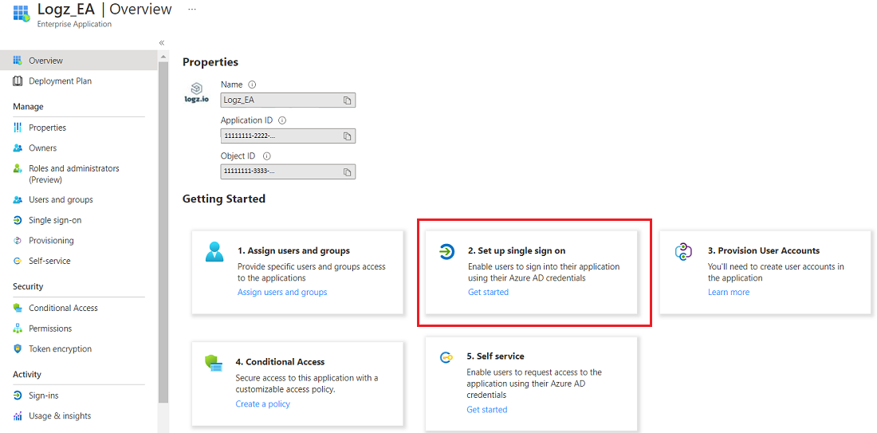Image resolution: width=877 pixels, height=433 pixels.
Task: Click the Assign users and groups link
Action: coord(282,292)
